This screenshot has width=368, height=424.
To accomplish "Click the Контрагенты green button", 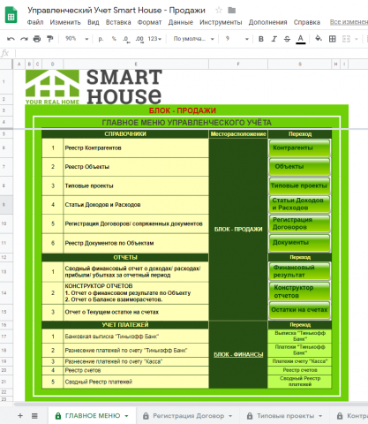I will (x=299, y=148).
